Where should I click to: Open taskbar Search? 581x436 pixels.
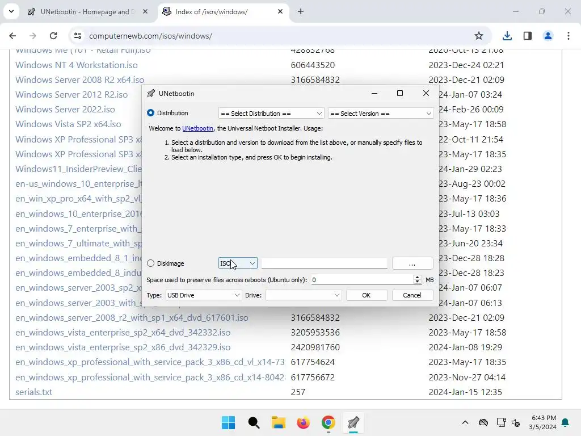[x=254, y=422]
